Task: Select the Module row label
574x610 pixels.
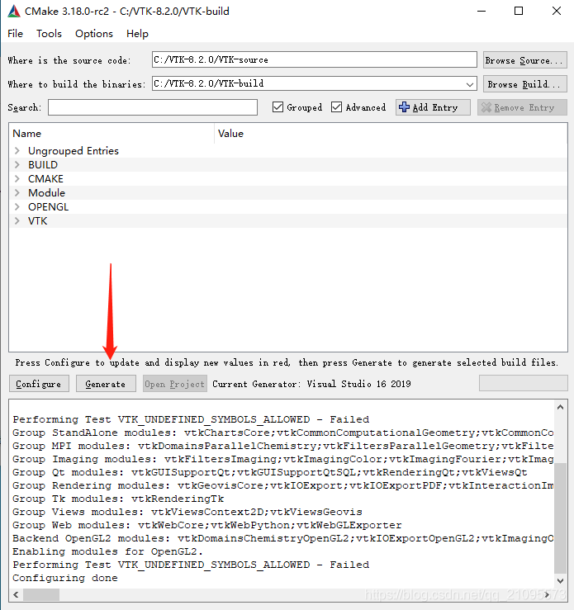Action: click(46, 193)
